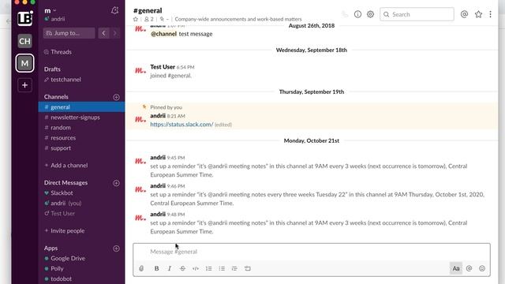Click the Thursday, September 19th date divider
The image size is (505, 284).
point(312,92)
